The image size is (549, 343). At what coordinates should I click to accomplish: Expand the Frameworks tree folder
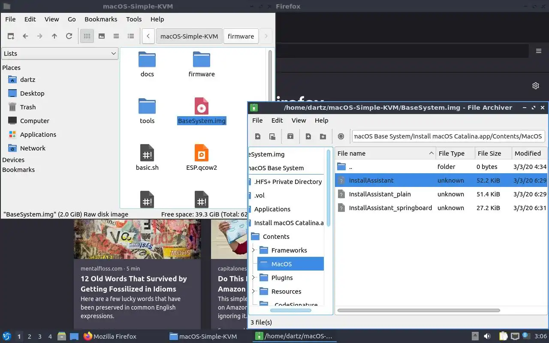coord(253,250)
